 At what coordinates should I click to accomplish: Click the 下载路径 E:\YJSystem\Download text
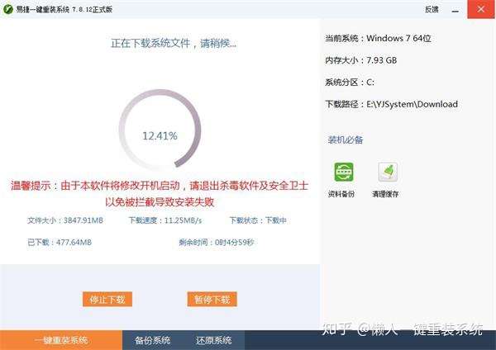pos(392,104)
